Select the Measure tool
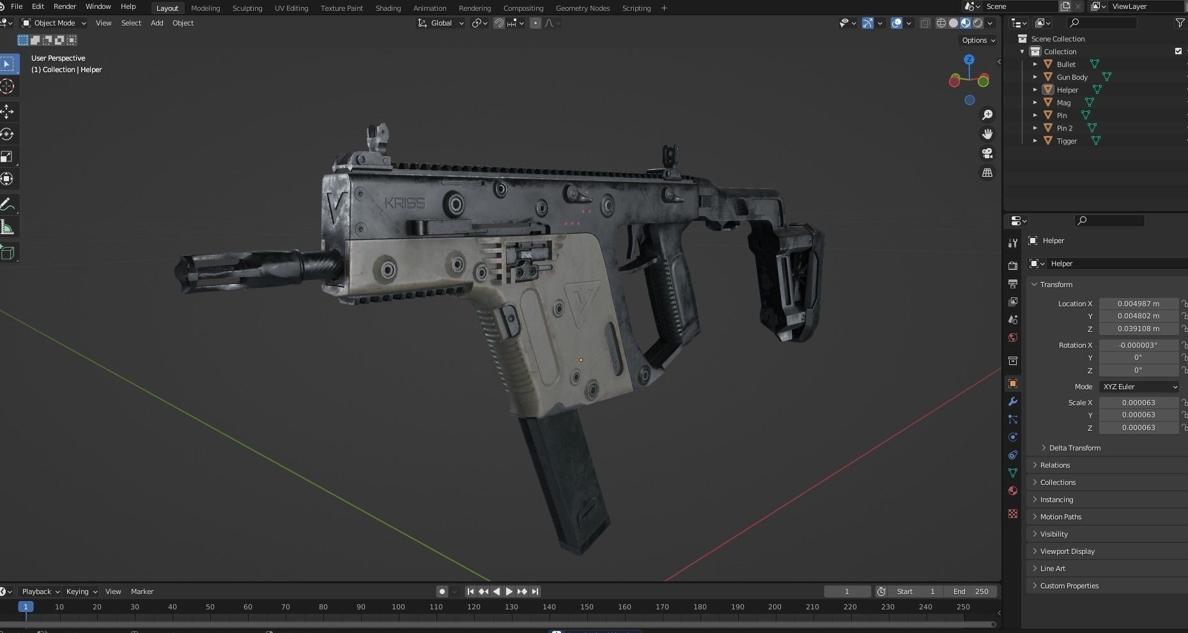This screenshot has height=633, width=1188. point(8,227)
